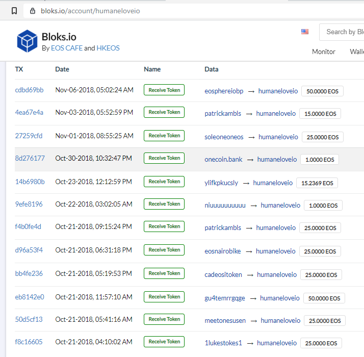Open transaction 14b6980b

pyautogui.click(x=30, y=182)
